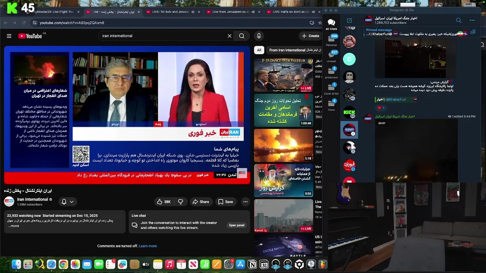Start voice search with microphone icon
Screen dimensions: 486x273
[259, 36]
